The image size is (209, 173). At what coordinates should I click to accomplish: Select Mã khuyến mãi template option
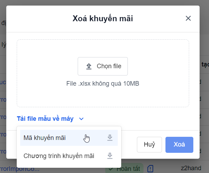tap(45, 138)
